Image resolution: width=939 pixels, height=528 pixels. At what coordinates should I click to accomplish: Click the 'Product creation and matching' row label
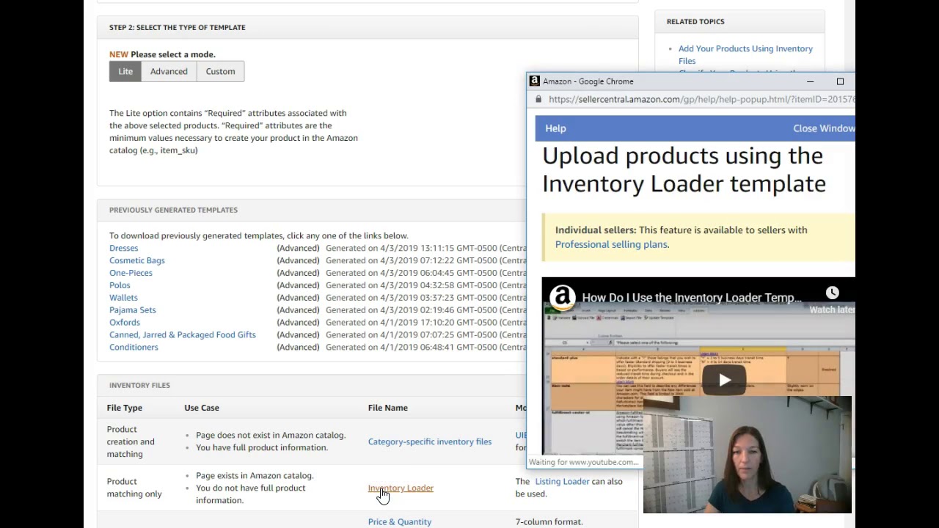pos(131,441)
